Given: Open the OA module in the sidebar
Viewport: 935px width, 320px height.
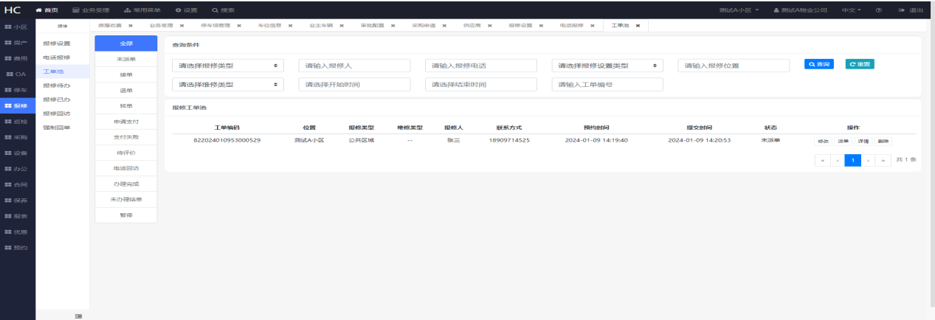Looking at the screenshot, I should point(17,74).
